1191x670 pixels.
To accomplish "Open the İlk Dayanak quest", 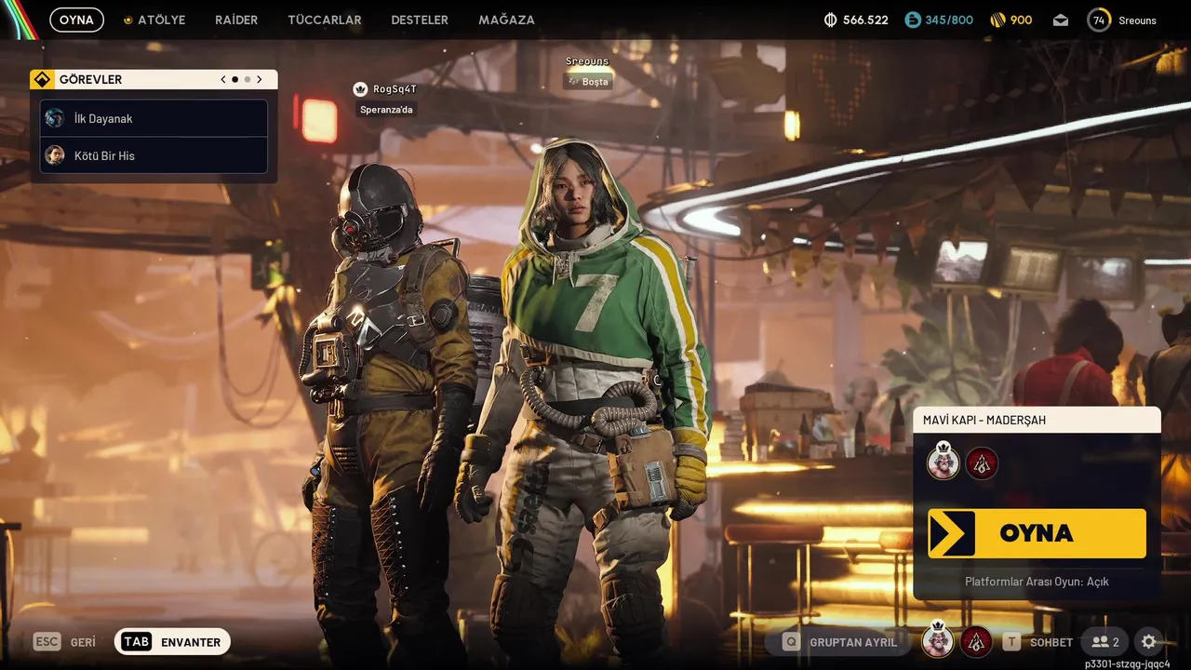I will [154, 118].
